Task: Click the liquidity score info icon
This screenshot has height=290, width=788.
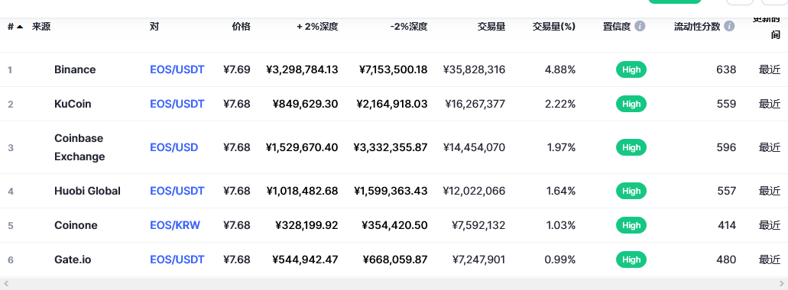Action: click(729, 26)
